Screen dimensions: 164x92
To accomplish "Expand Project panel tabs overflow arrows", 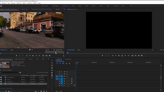I will (x=48, y=59).
